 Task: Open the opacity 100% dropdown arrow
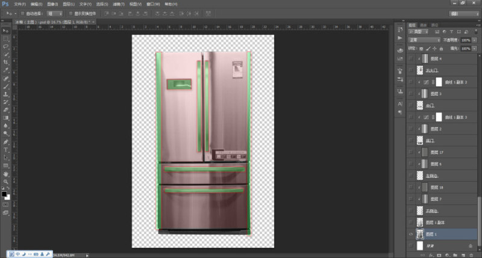[x=475, y=40]
